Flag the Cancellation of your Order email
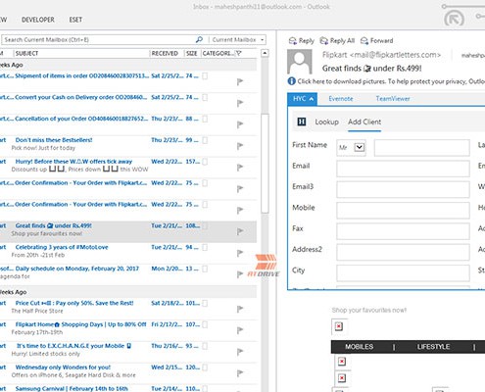This screenshot has height=392, width=485. 240,124
